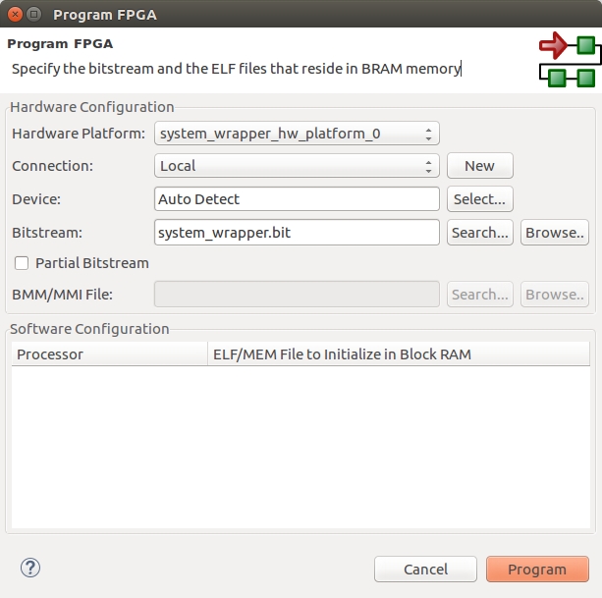Focus the Bitstream field with system_wrapper.bit
Screen dimensions: 602x598
point(297,232)
